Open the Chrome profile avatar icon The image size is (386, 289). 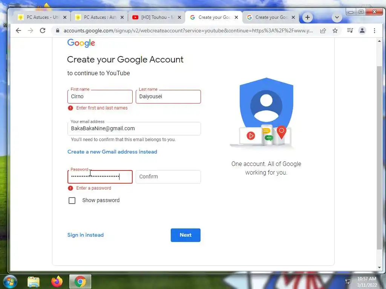coord(362,30)
